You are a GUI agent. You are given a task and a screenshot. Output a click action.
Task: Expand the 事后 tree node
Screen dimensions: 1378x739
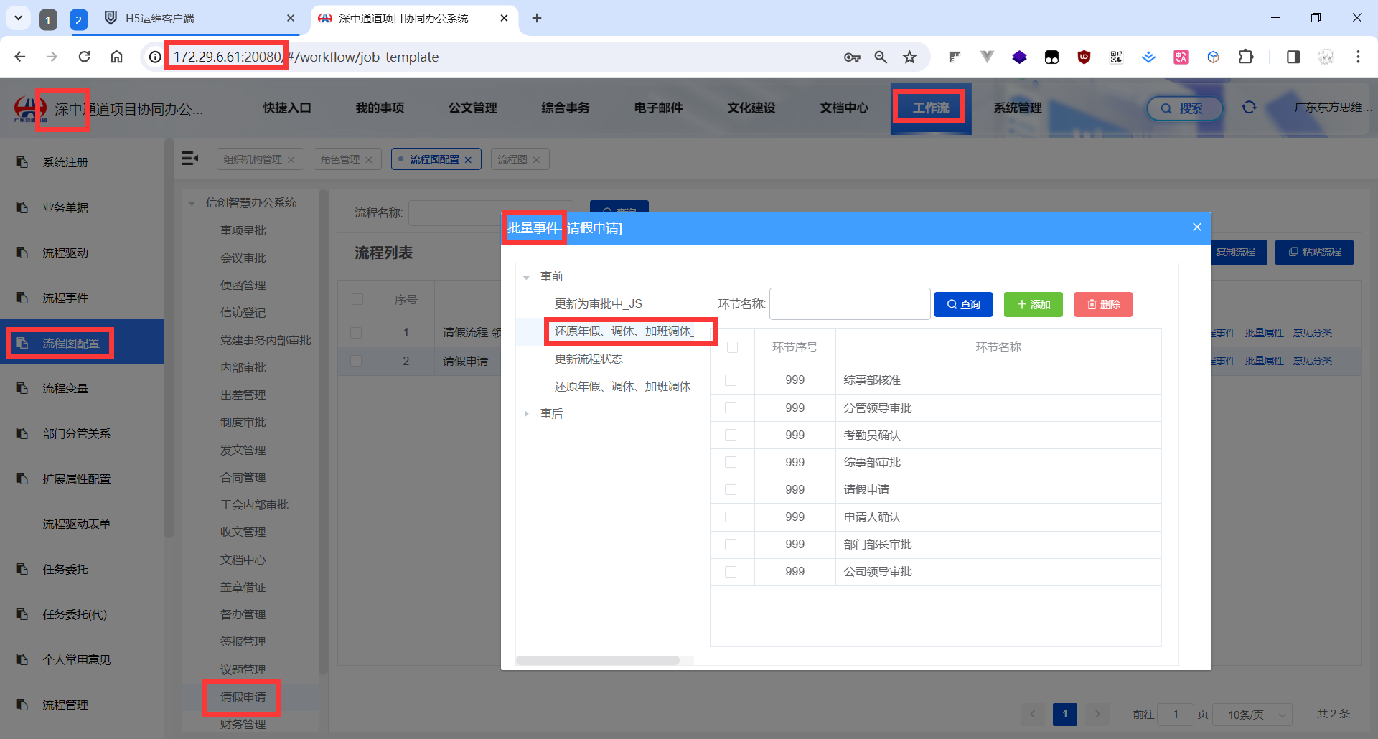(x=526, y=414)
